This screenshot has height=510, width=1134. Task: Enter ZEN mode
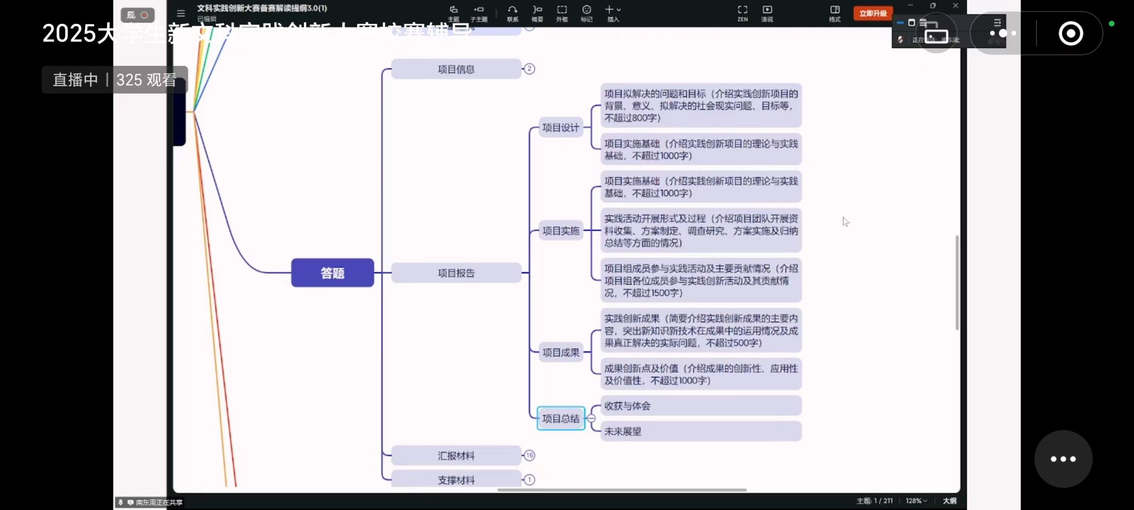pyautogui.click(x=743, y=12)
